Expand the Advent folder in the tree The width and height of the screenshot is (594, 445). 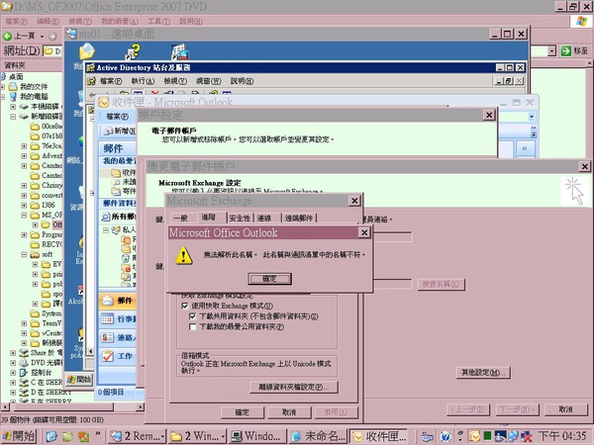coord(24,156)
